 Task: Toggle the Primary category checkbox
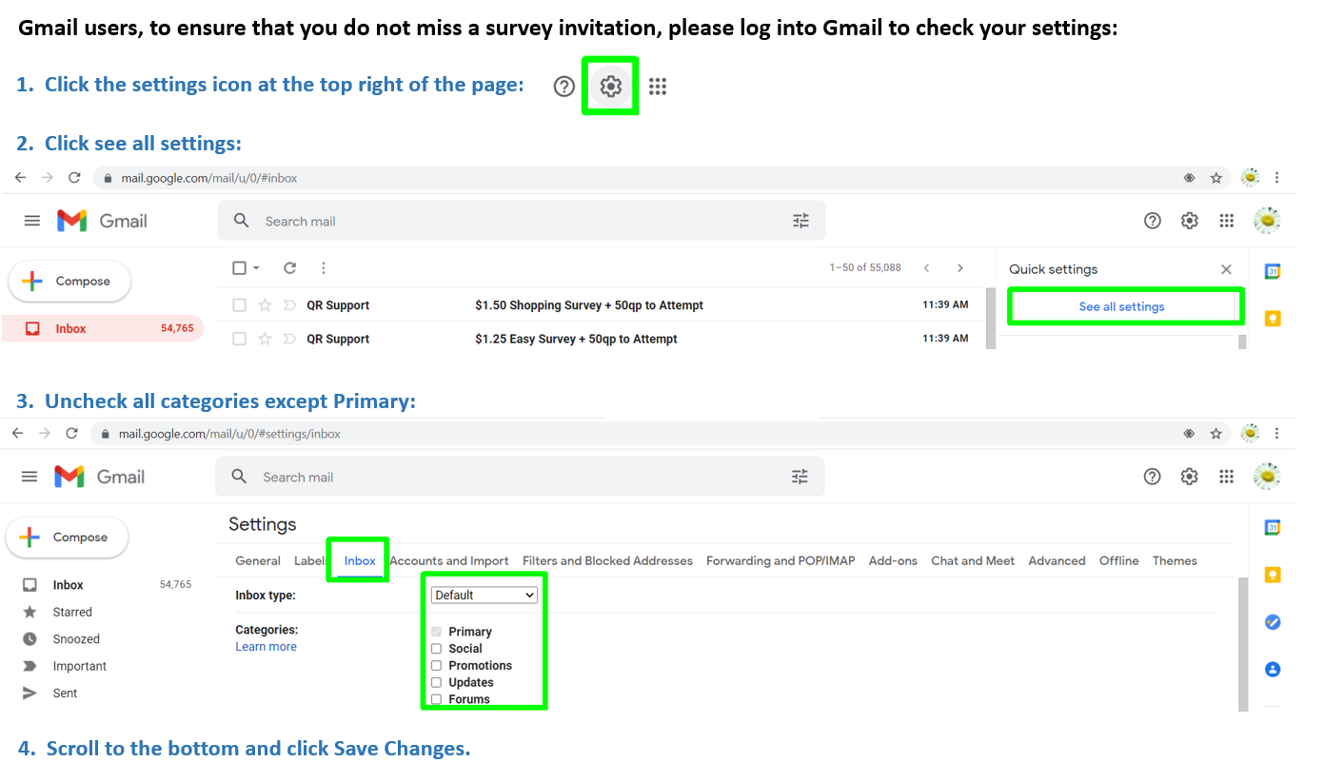click(x=437, y=632)
